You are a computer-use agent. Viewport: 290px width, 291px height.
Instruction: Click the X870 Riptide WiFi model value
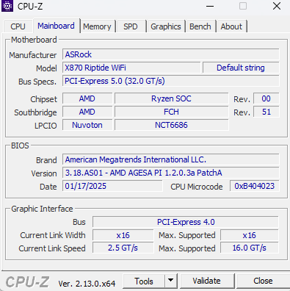point(131,68)
